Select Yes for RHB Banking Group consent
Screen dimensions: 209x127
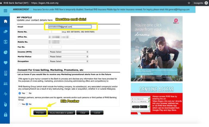click(20, 93)
